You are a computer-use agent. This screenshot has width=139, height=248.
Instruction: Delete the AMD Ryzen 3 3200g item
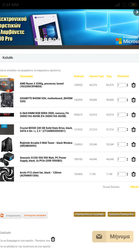(x=134, y=85)
